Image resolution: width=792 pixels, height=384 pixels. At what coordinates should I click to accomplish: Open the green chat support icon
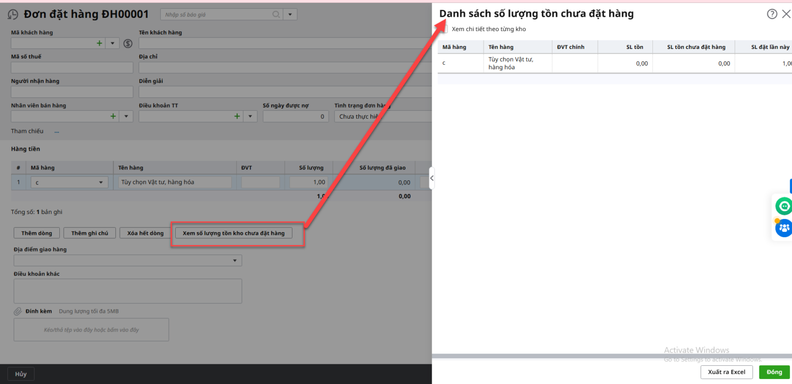coord(784,206)
